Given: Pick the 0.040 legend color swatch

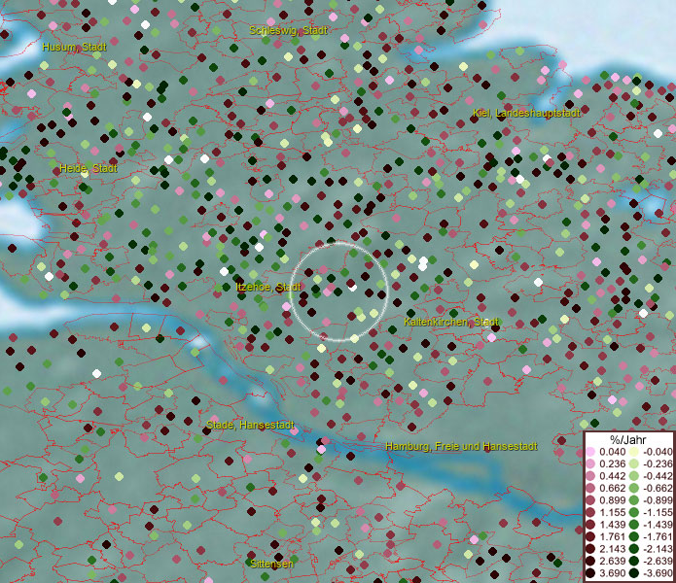Looking at the screenshot, I should 590,452.
